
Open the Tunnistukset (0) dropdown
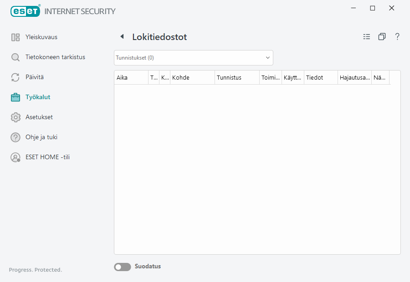pos(193,57)
